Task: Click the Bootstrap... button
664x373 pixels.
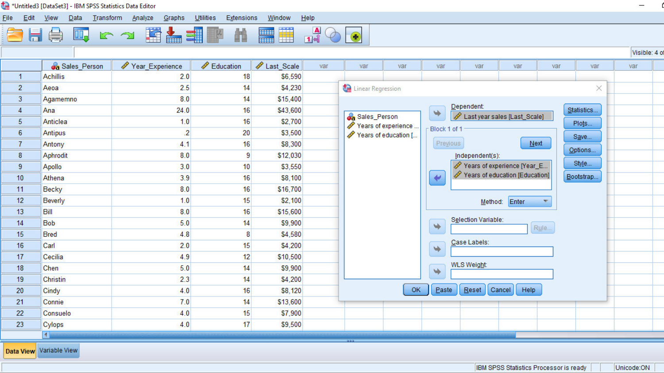Action: click(x=583, y=176)
